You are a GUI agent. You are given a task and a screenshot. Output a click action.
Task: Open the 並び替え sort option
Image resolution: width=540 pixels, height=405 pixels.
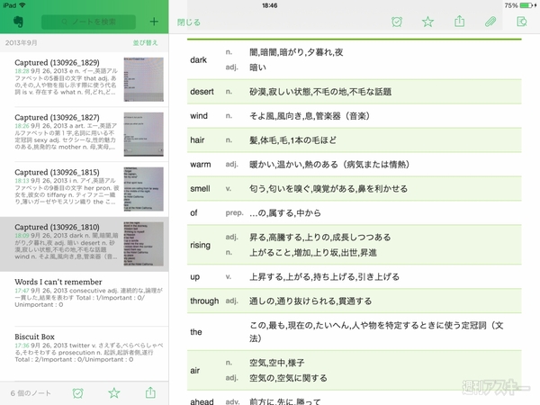pyautogui.click(x=145, y=42)
